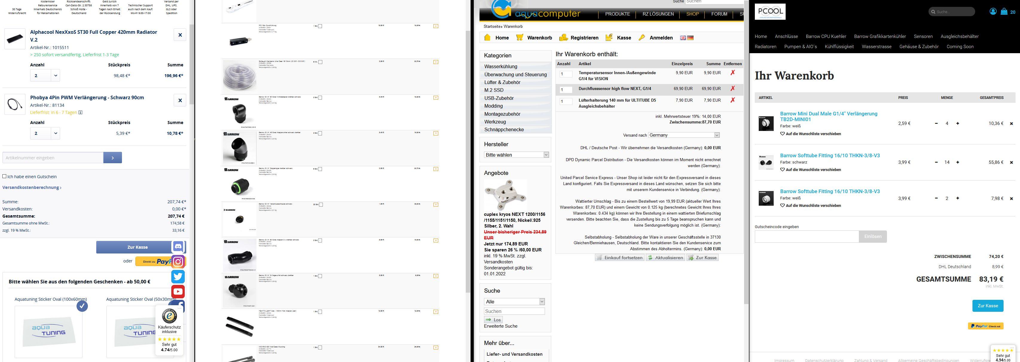Click 'Erweiterte Suche' link

pos(500,326)
